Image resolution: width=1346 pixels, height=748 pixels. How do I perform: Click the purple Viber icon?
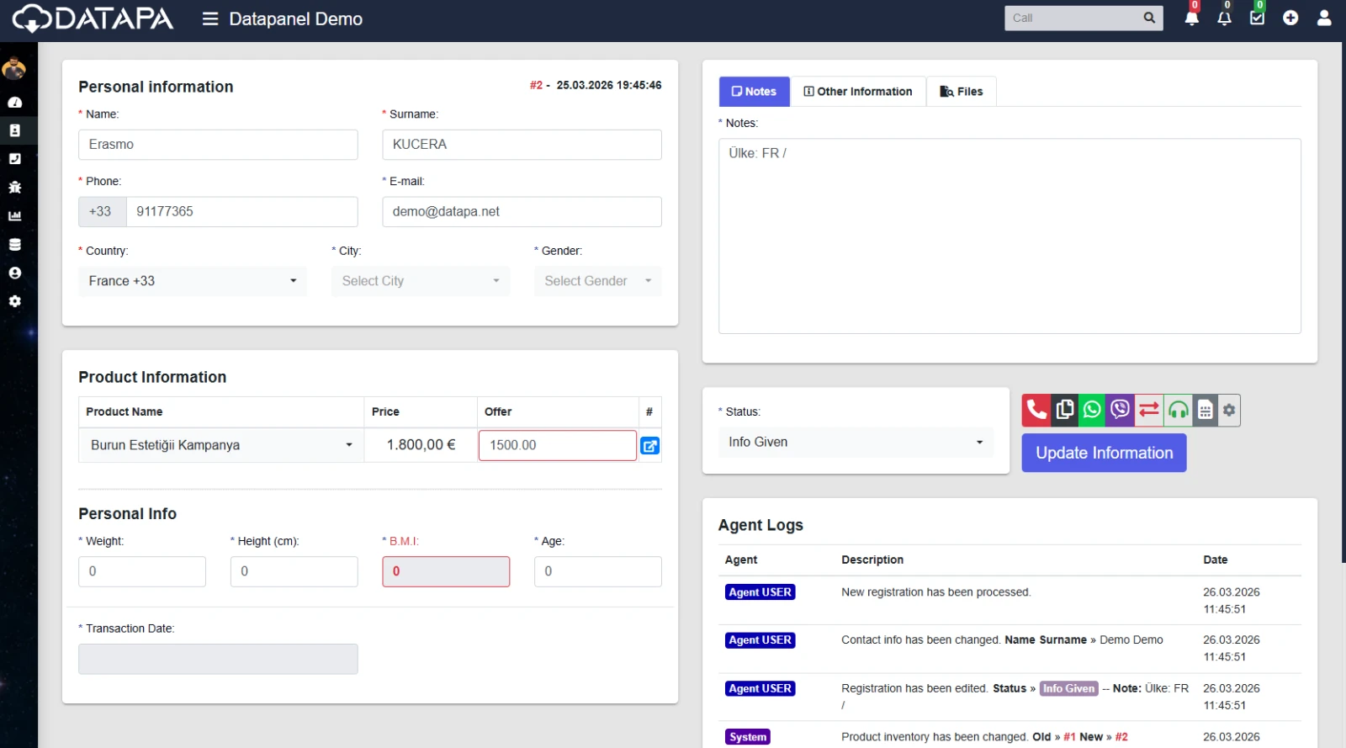1120,410
